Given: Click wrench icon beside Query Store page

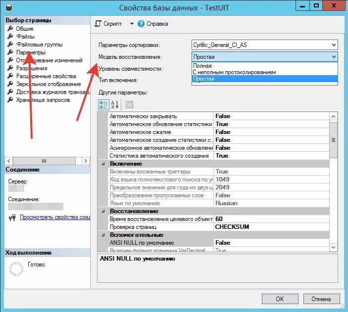Looking at the screenshot, I should click(10, 100).
